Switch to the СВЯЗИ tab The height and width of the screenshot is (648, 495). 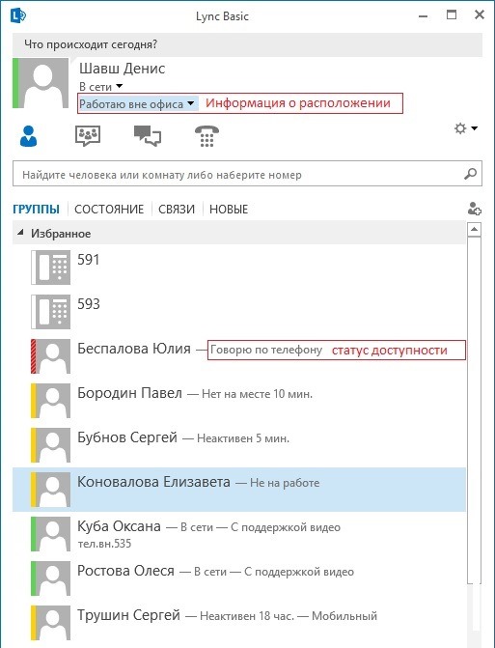177,210
